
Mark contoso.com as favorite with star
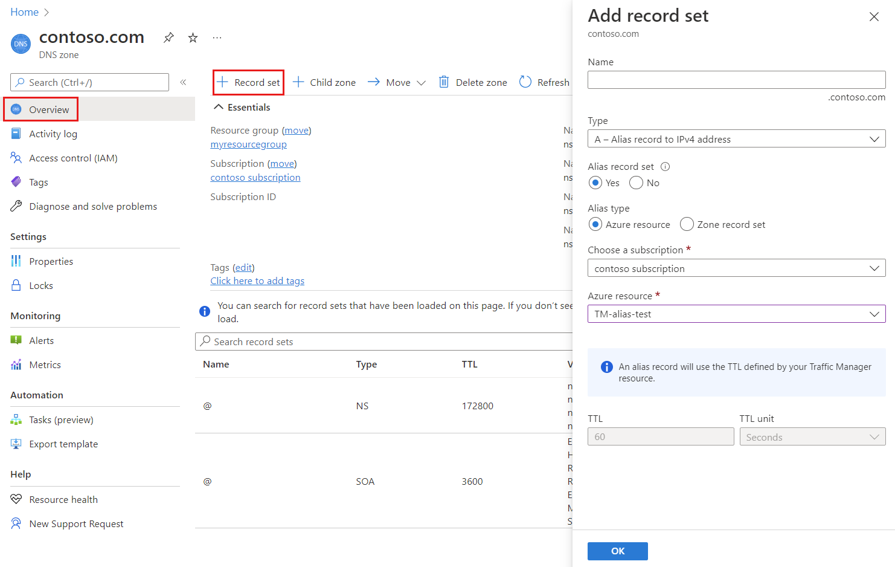[x=193, y=37]
